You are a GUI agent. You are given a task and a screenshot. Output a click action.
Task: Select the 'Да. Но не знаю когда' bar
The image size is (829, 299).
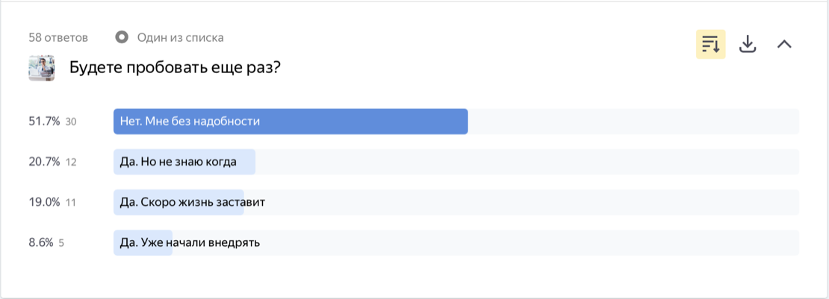click(456, 162)
